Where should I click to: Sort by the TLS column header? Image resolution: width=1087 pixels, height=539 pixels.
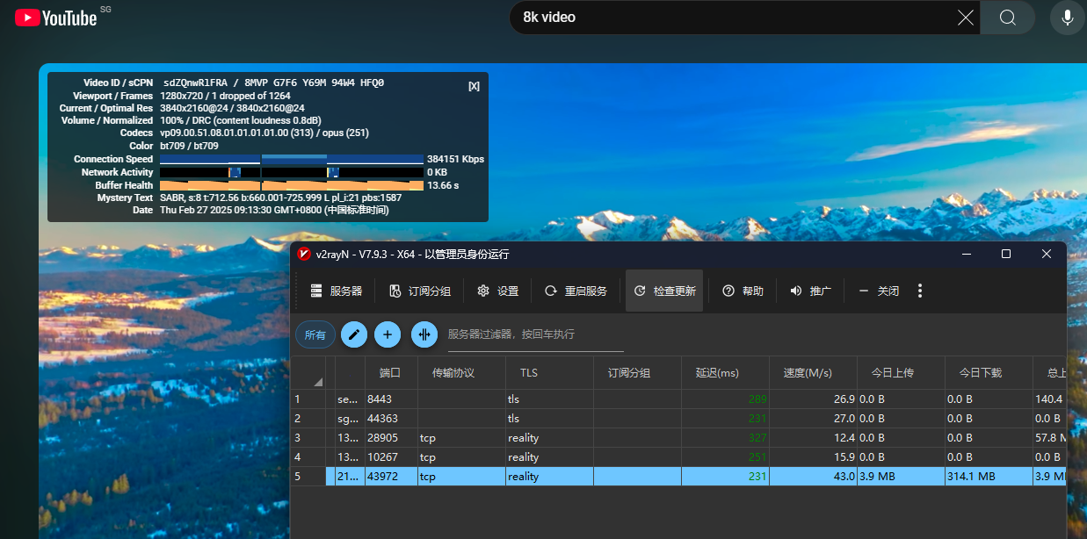(x=549, y=373)
